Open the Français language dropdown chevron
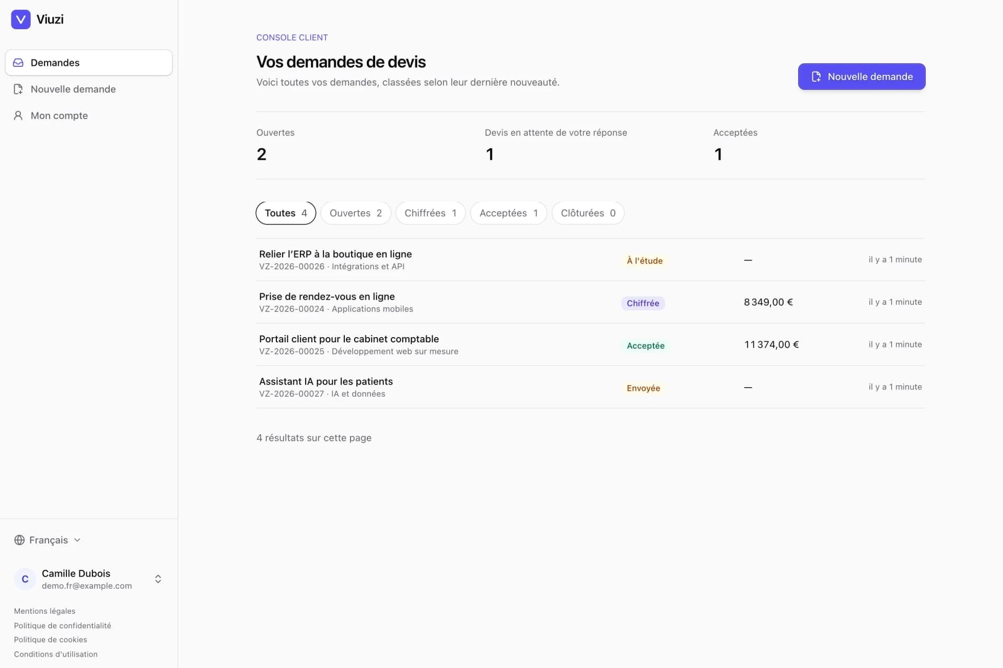This screenshot has height=668, width=1003. [77, 540]
